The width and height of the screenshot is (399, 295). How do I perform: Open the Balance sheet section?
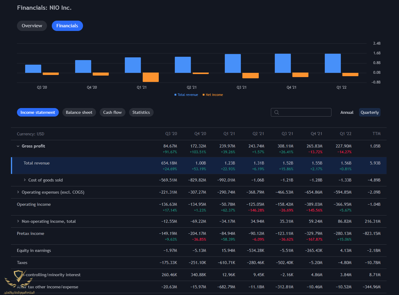(79, 112)
